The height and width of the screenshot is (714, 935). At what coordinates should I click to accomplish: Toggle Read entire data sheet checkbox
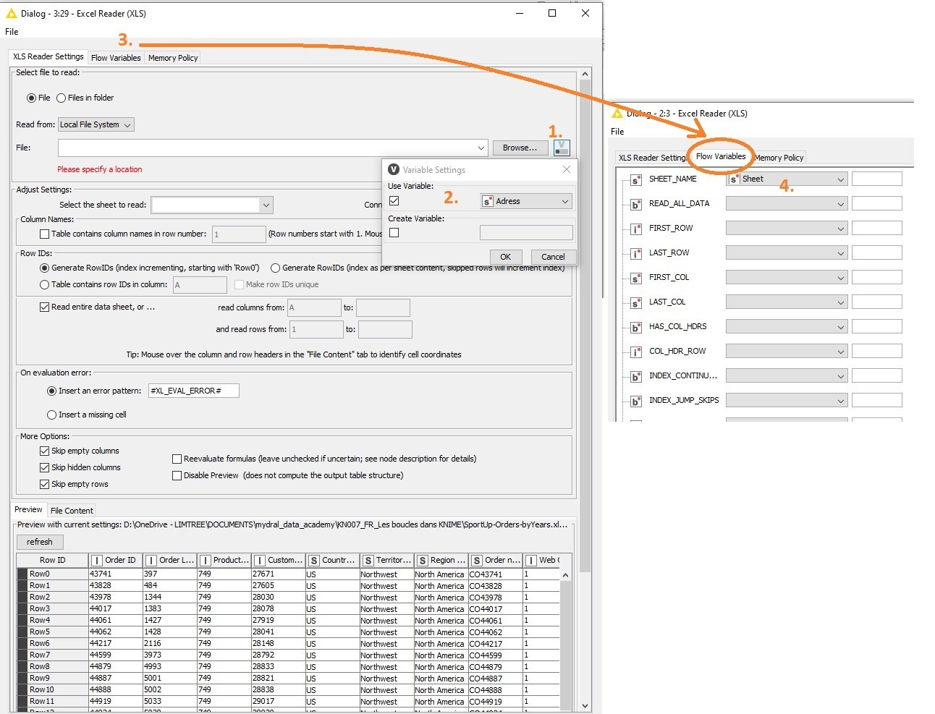click(44, 307)
